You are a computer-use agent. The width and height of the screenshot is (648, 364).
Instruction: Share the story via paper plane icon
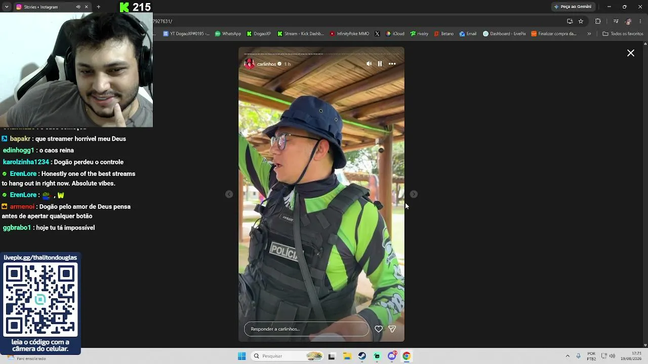[392, 329]
